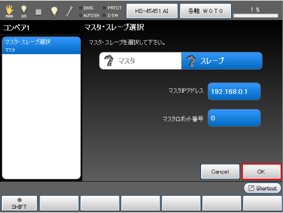Viewport: 283px width, 213px height.
Task: Click the robot arm icon beside マスタ
Action: [108, 61]
